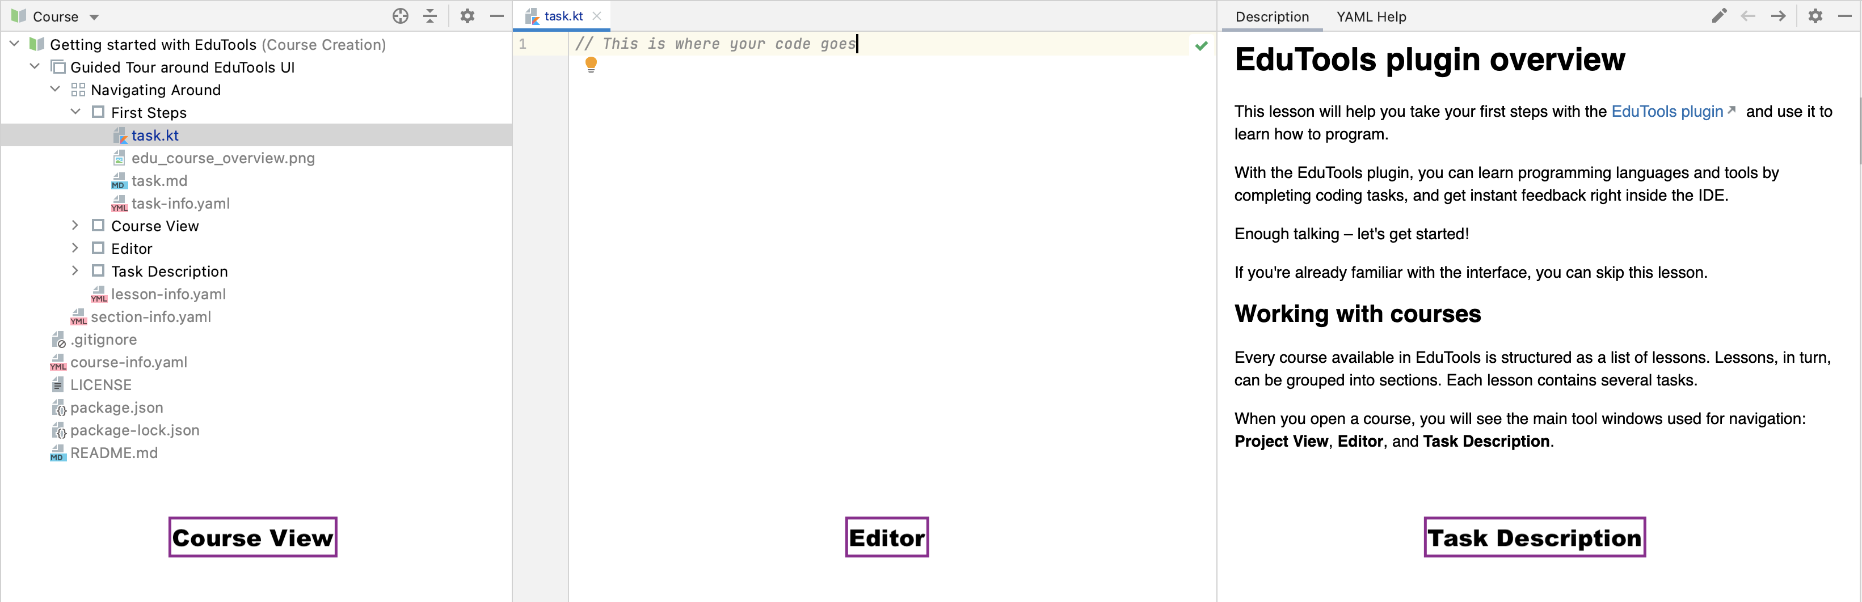1862x602 pixels.
Task: Hide the Course panel with minus icon
Action: coord(496,16)
